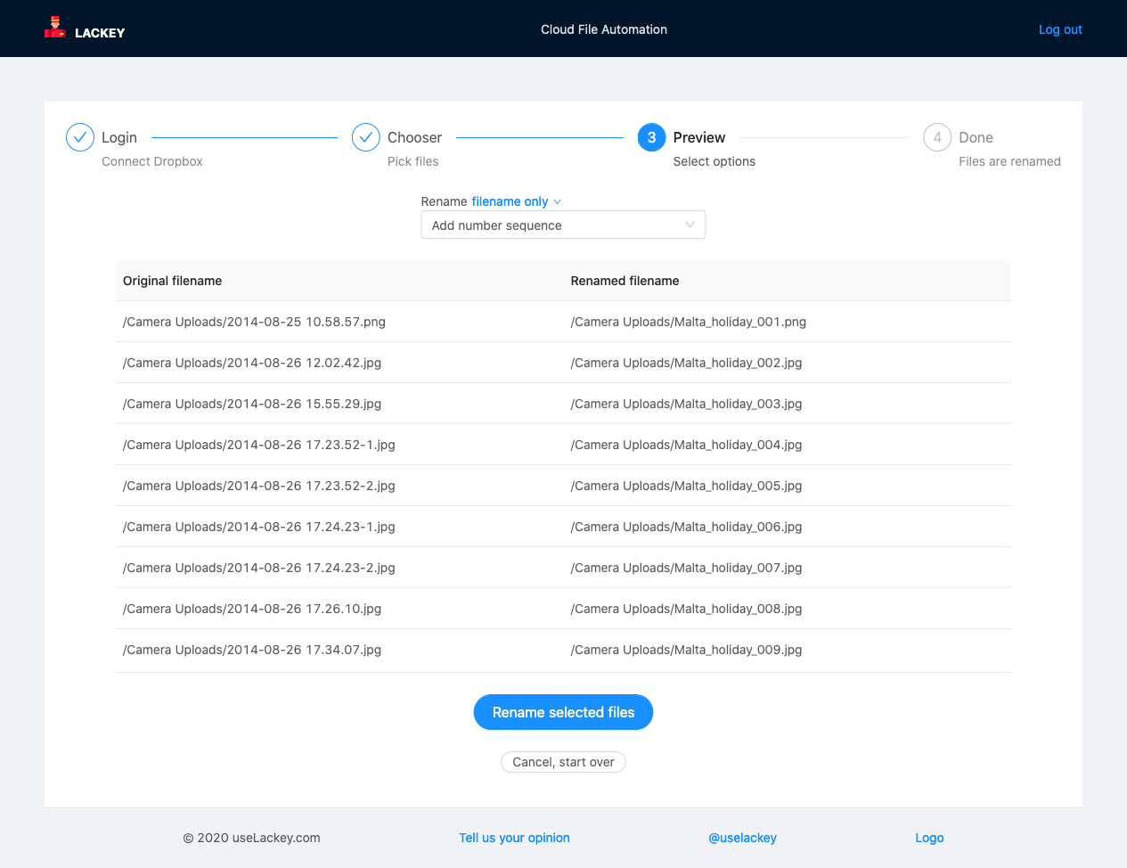
Task: Click the Done step number 4 circle
Action: pyautogui.click(x=937, y=137)
